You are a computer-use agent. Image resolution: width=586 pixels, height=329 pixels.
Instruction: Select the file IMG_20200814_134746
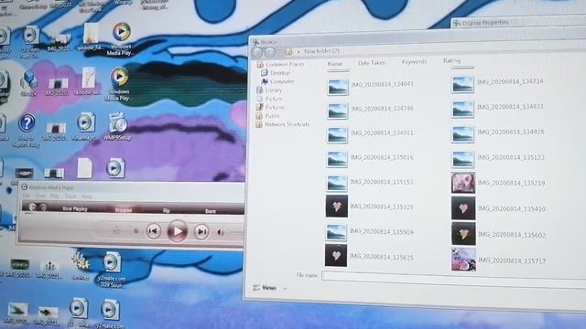tap(370, 111)
